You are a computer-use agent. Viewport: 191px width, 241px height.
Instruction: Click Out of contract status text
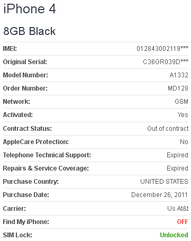(x=168, y=129)
